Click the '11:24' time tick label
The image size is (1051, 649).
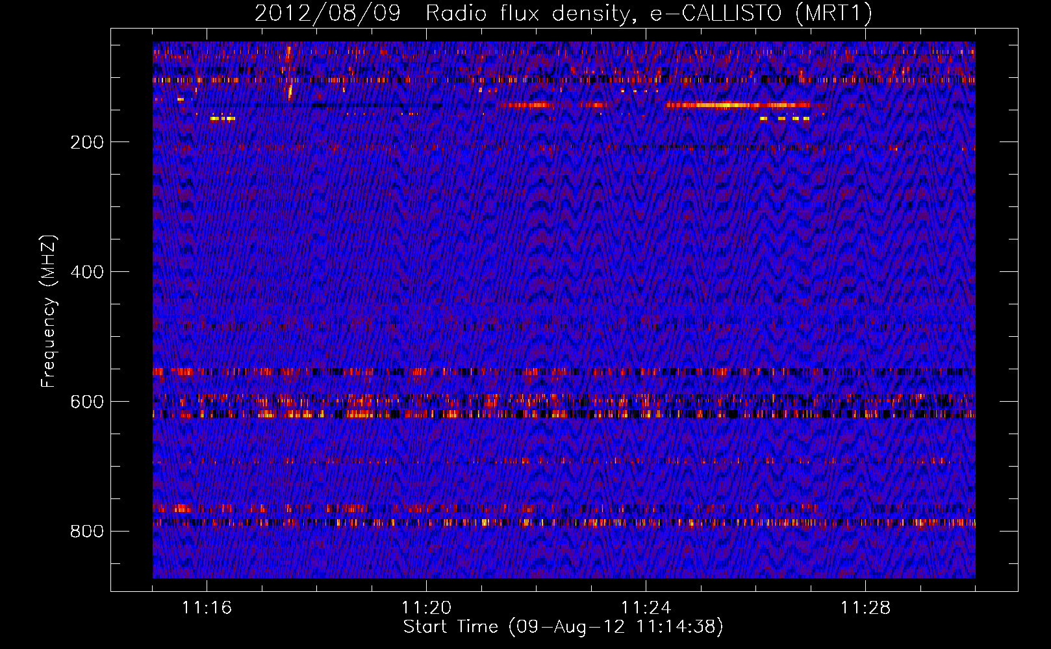click(x=646, y=608)
